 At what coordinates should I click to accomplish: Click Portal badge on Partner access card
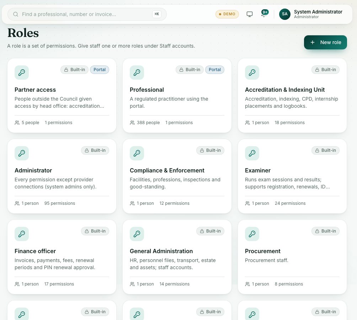click(x=100, y=70)
